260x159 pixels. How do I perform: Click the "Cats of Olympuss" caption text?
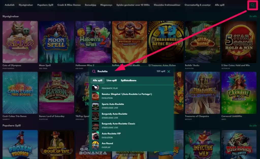(x=12, y=65)
